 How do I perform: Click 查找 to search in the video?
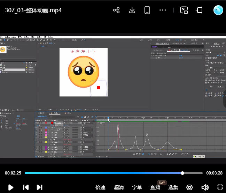coord(155,187)
